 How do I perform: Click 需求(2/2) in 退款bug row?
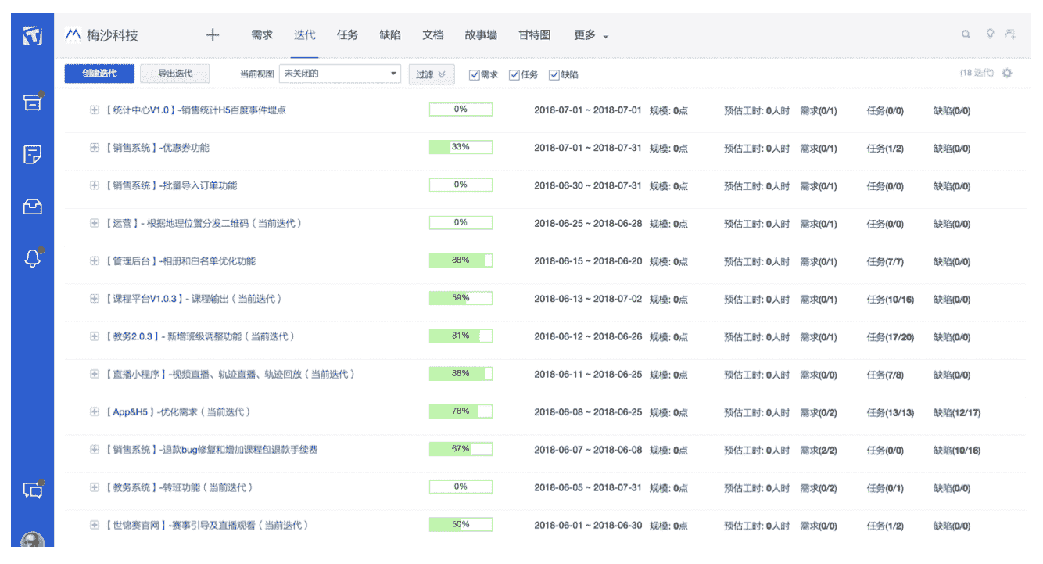click(x=819, y=451)
